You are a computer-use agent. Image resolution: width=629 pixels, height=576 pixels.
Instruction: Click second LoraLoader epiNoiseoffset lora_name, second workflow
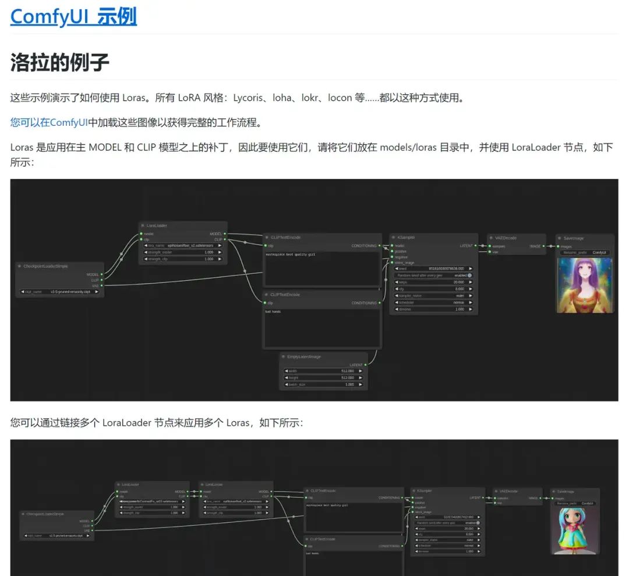235,501
